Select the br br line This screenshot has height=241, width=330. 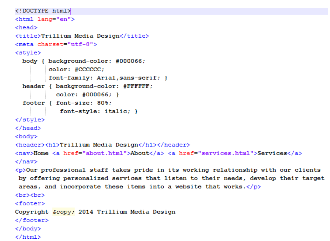pyautogui.click(x=30, y=195)
